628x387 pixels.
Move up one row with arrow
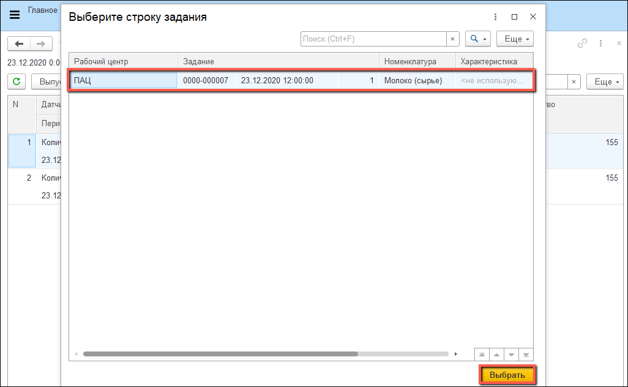(x=497, y=355)
